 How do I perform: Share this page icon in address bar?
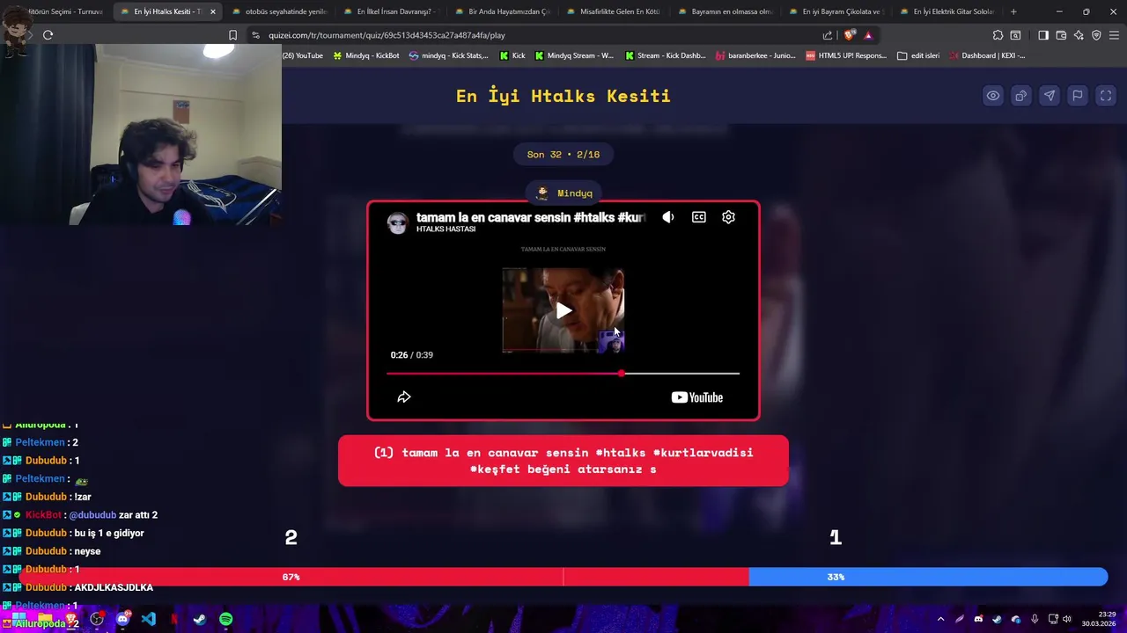pos(828,35)
